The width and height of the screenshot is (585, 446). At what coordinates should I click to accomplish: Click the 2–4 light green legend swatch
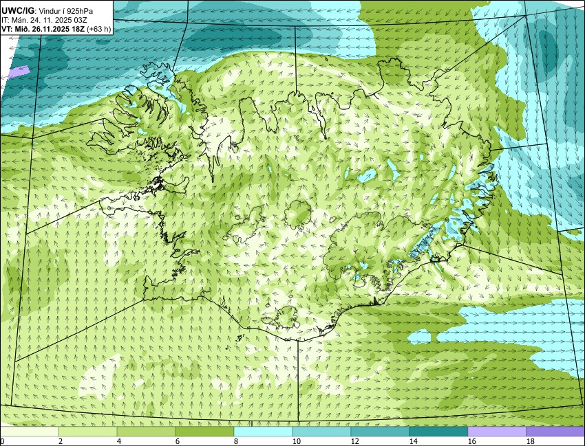click(87, 432)
